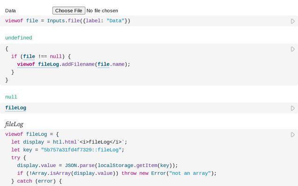The height and width of the screenshot is (186, 298).
Task: Run the viewof fileLog definition cell
Action: tap(292, 134)
